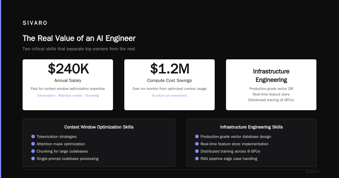The image size is (339, 178).
Task: Click the "Context Window Optimization Skills" heading
Action: pos(99,127)
